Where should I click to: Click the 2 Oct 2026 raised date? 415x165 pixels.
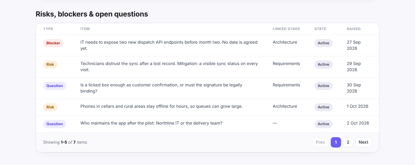358,123
